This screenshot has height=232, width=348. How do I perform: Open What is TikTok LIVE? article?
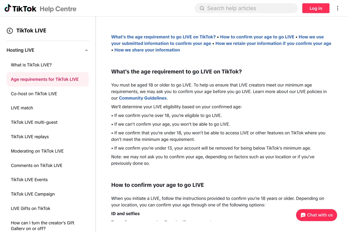pos(31,65)
